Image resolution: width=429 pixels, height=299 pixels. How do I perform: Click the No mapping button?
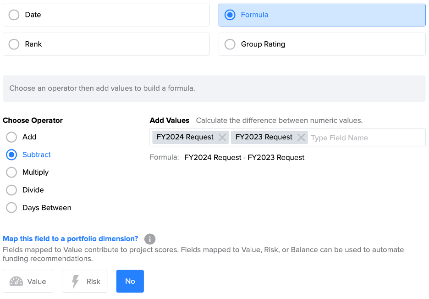[x=130, y=281]
